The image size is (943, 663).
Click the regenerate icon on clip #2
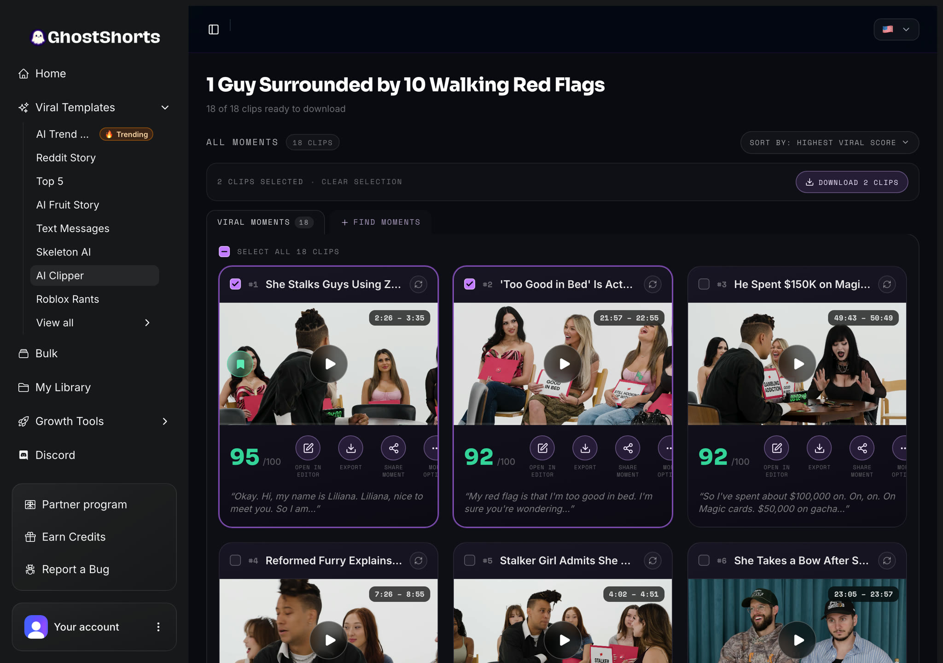coord(653,285)
